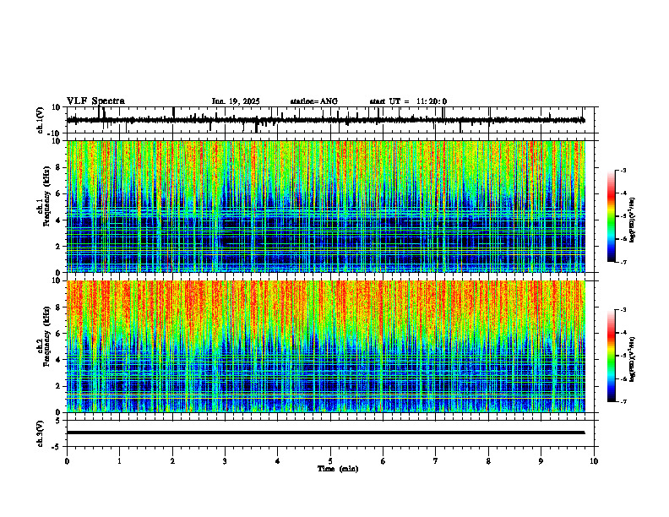This screenshot has width=669, height=517.
Task: Click the ch.1 color scale log(PSD) unit label
Action: pyautogui.click(x=633, y=220)
